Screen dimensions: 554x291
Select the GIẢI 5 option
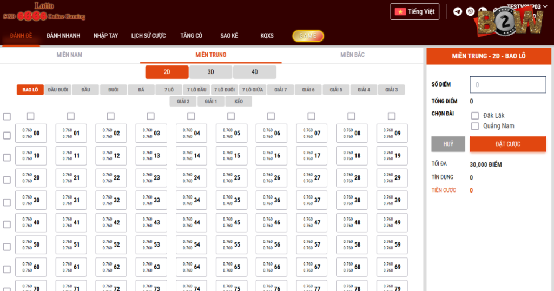coord(336,90)
